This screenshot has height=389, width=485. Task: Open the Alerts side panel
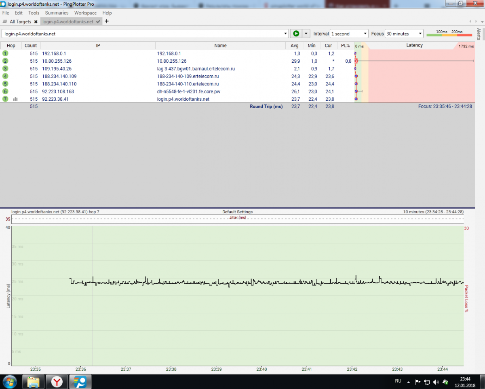coord(479,34)
